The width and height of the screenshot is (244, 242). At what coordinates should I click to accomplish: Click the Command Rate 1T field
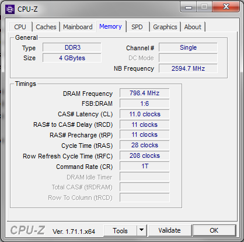pyautogui.click(x=145, y=166)
